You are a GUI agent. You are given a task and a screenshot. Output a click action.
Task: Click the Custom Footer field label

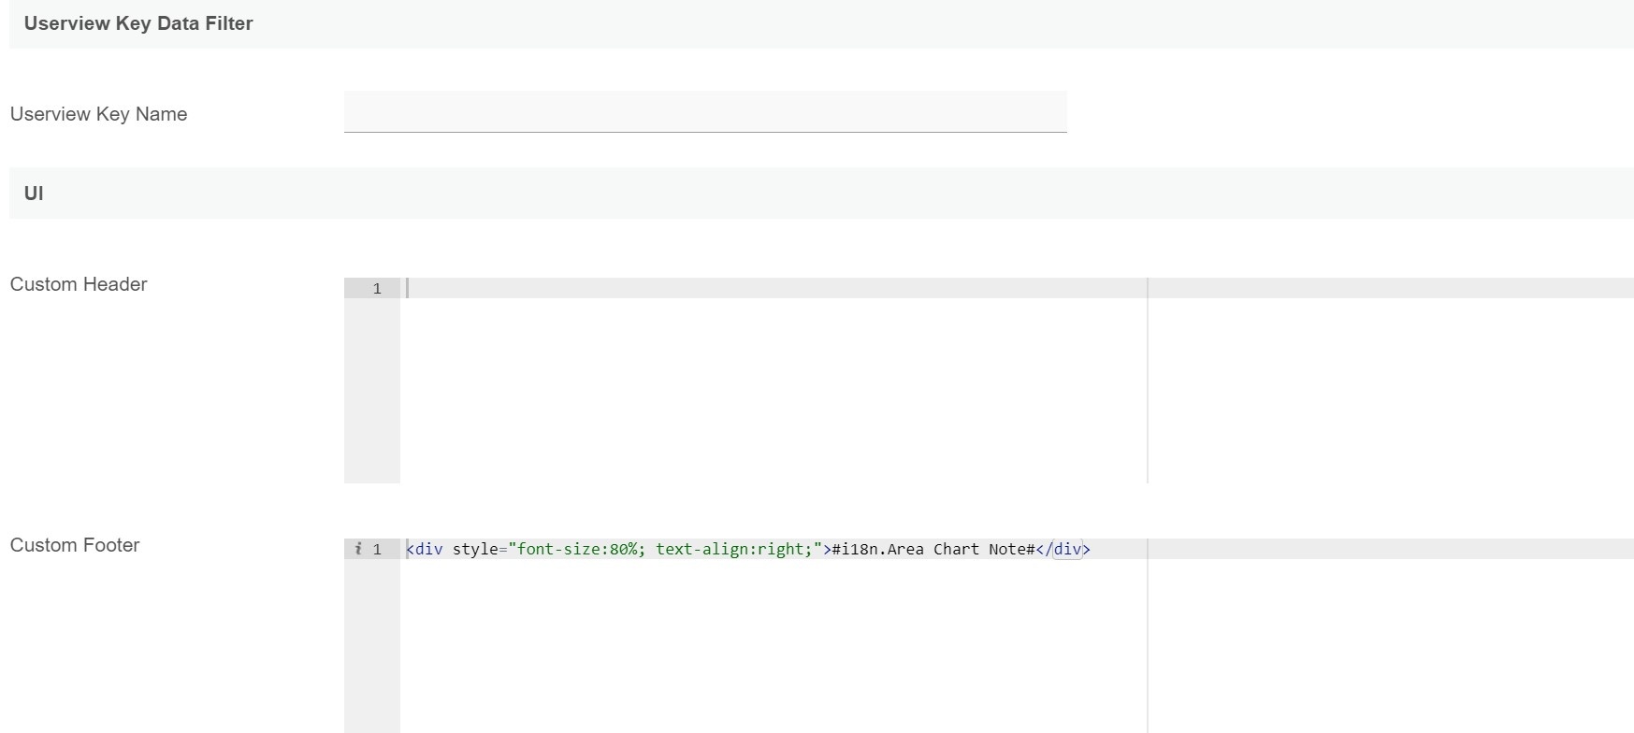point(75,545)
